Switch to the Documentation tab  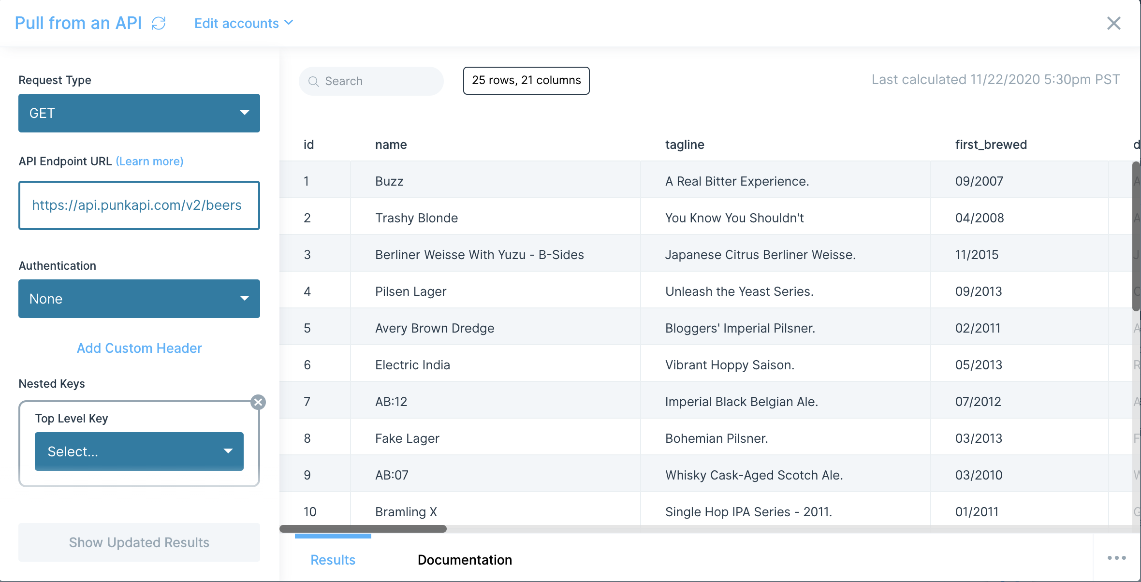[x=465, y=560]
